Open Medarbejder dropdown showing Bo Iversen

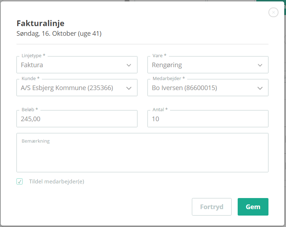[208, 88]
